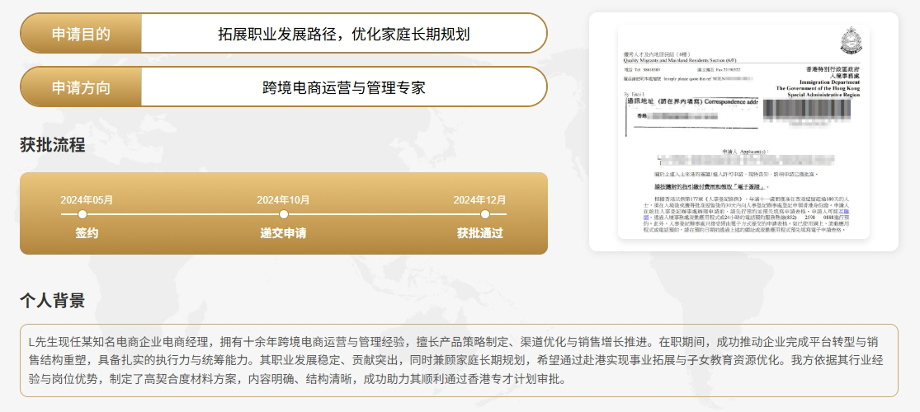The height and width of the screenshot is (412, 920).
Task: Select the 获批通过 milestone label
Action: tap(479, 233)
